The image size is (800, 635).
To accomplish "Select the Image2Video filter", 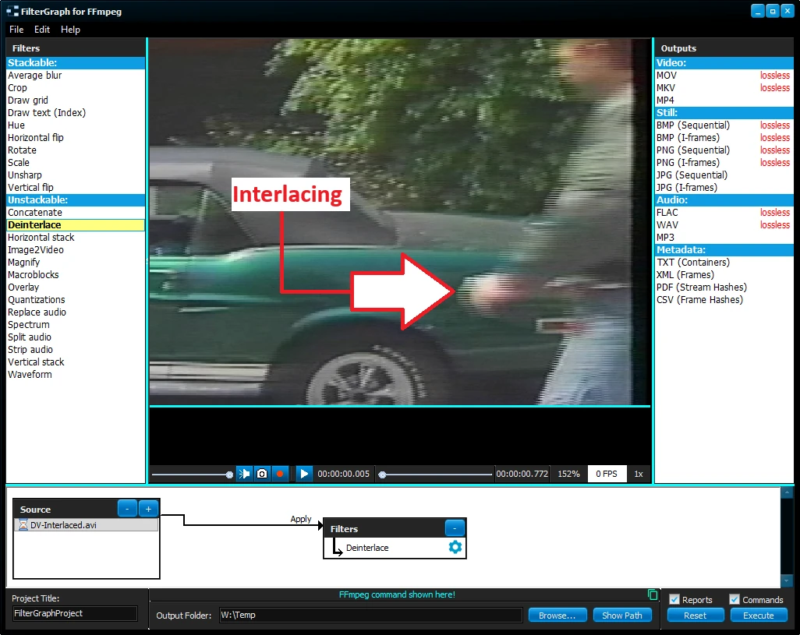I will (76, 250).
